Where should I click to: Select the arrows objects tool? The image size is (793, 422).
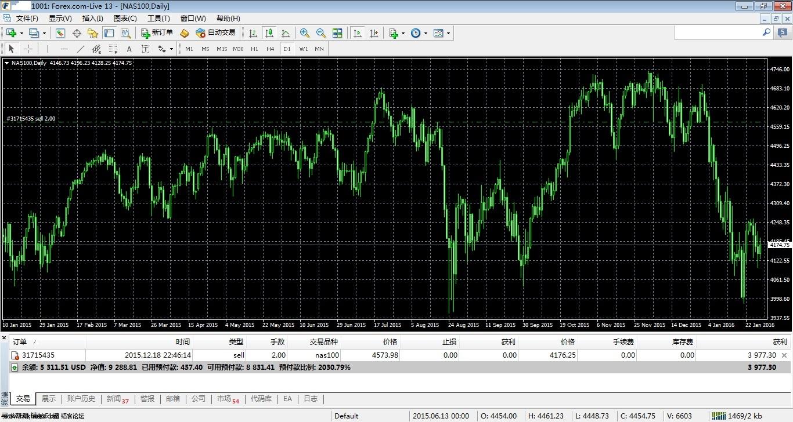coord(162,49)
